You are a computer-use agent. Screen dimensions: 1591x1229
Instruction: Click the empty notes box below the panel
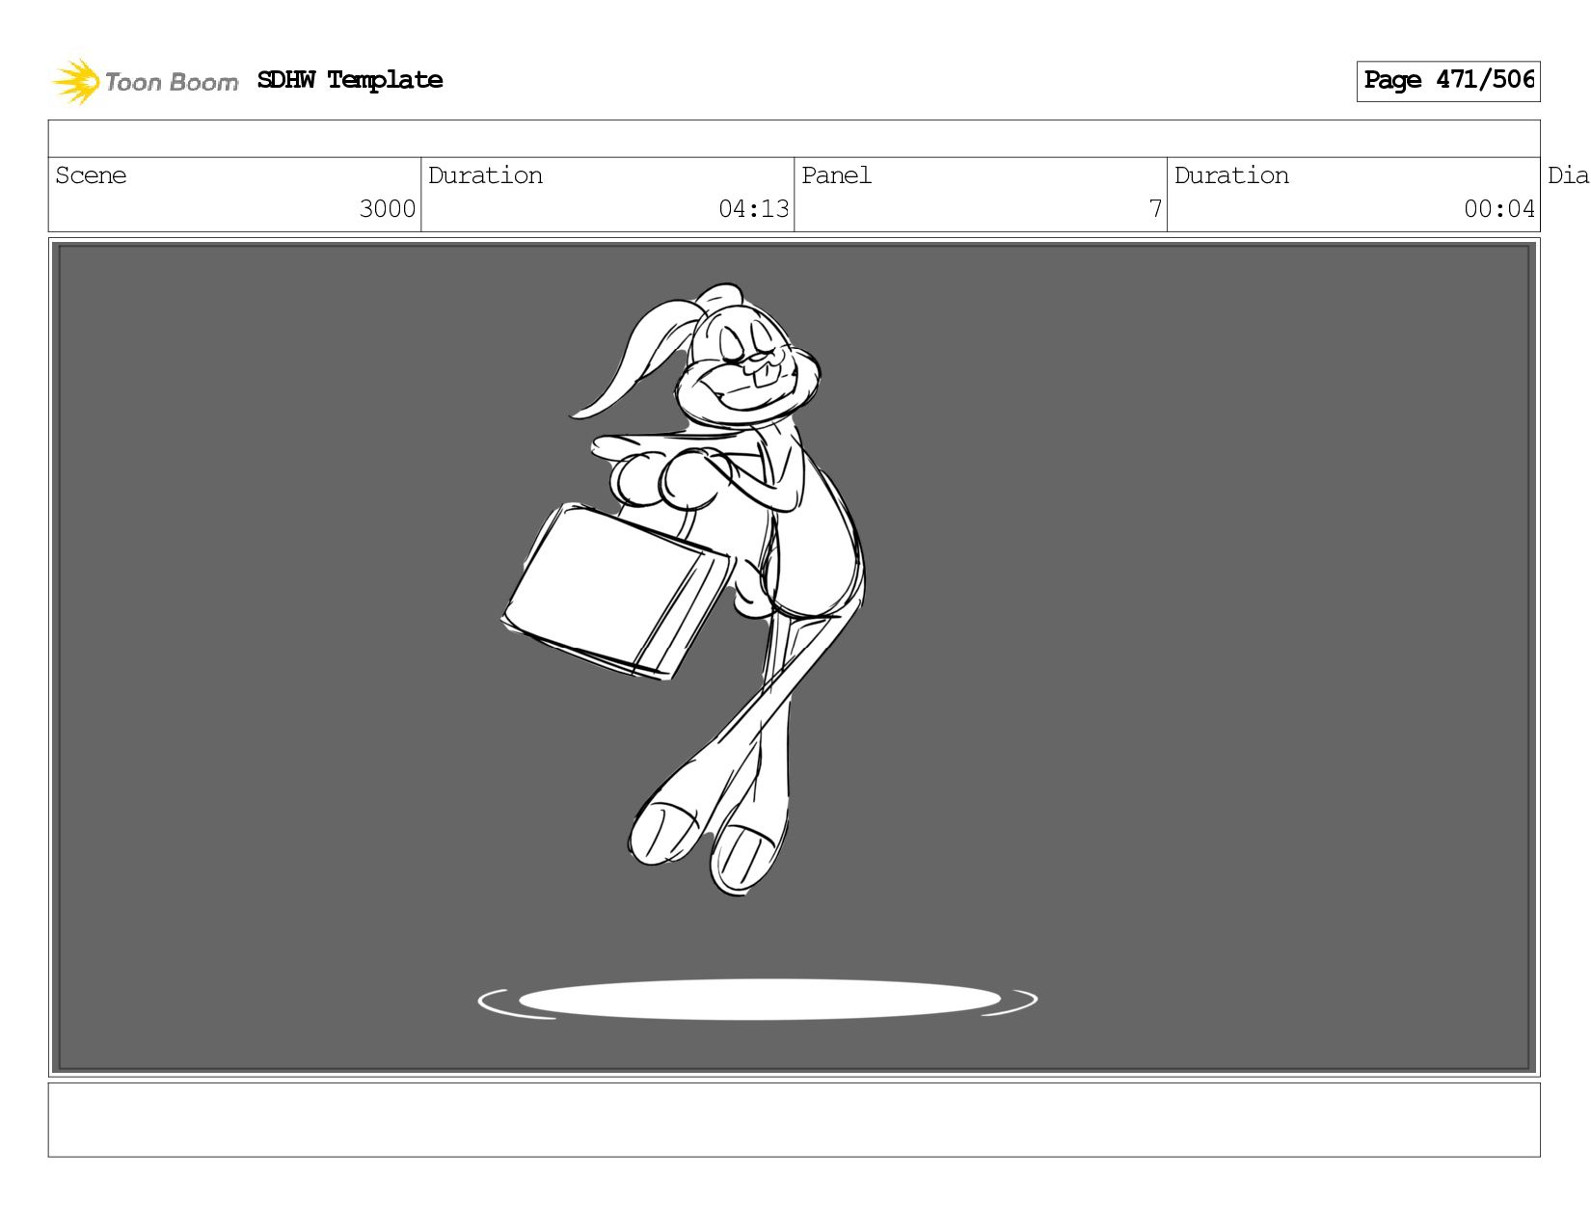[795, 1120]
